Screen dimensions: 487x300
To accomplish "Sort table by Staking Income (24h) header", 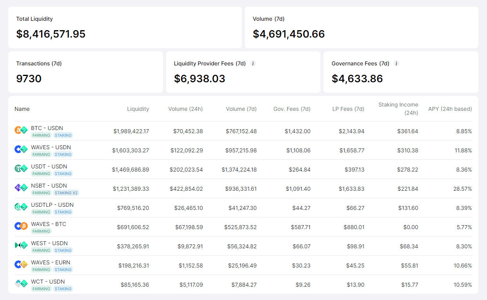I will pos(398,109).
